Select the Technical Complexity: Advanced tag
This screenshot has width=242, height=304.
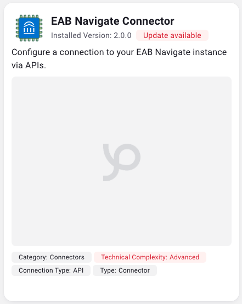point(150,257)
